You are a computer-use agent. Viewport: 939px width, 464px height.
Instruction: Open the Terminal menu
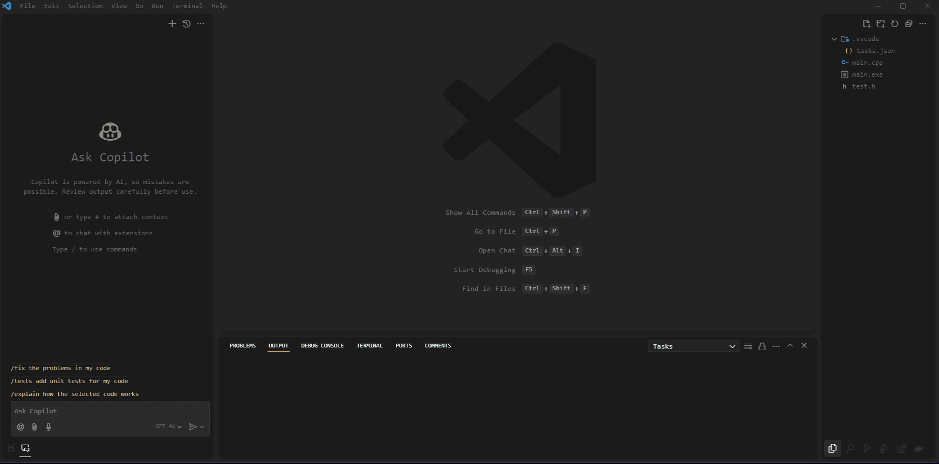(x=187, y=6)
